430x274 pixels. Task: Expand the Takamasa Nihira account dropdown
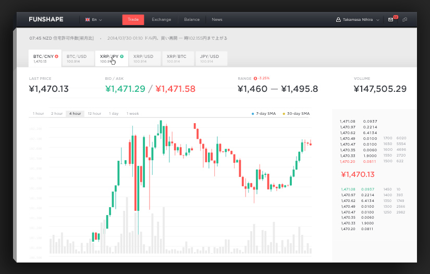click(x=378, y=20)
